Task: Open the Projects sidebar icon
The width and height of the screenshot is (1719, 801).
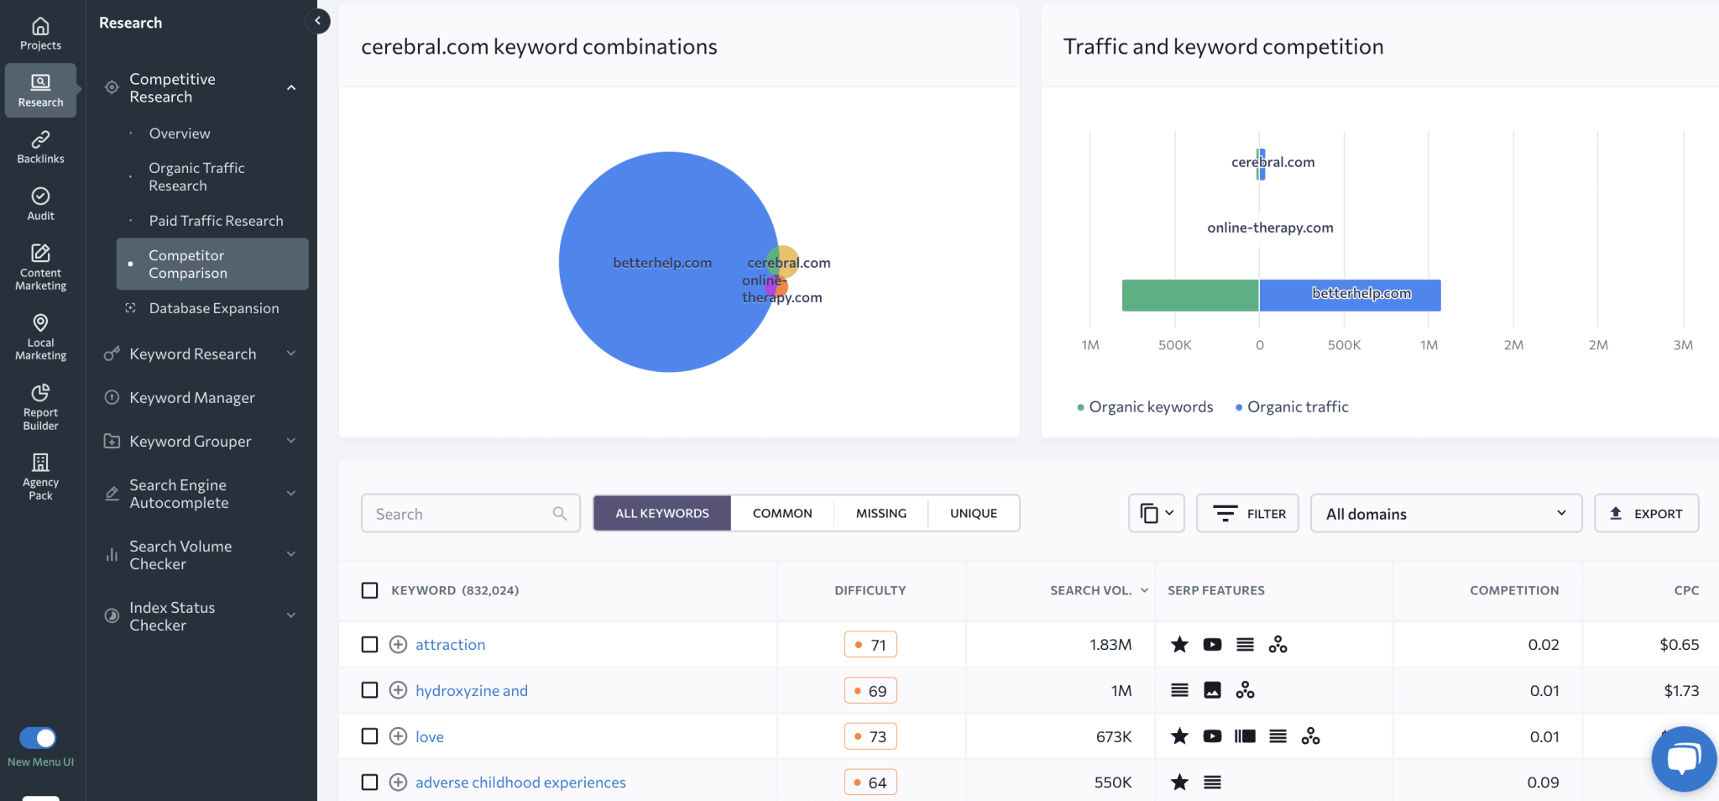Action: point(40,34)
